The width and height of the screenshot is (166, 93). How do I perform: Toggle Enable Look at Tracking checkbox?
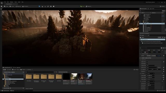[147, 62]
